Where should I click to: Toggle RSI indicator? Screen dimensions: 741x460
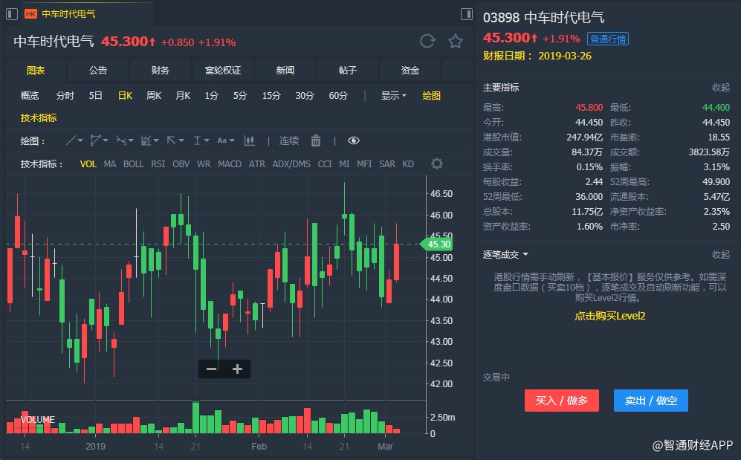pyautogui.click(x=158, y=164)
